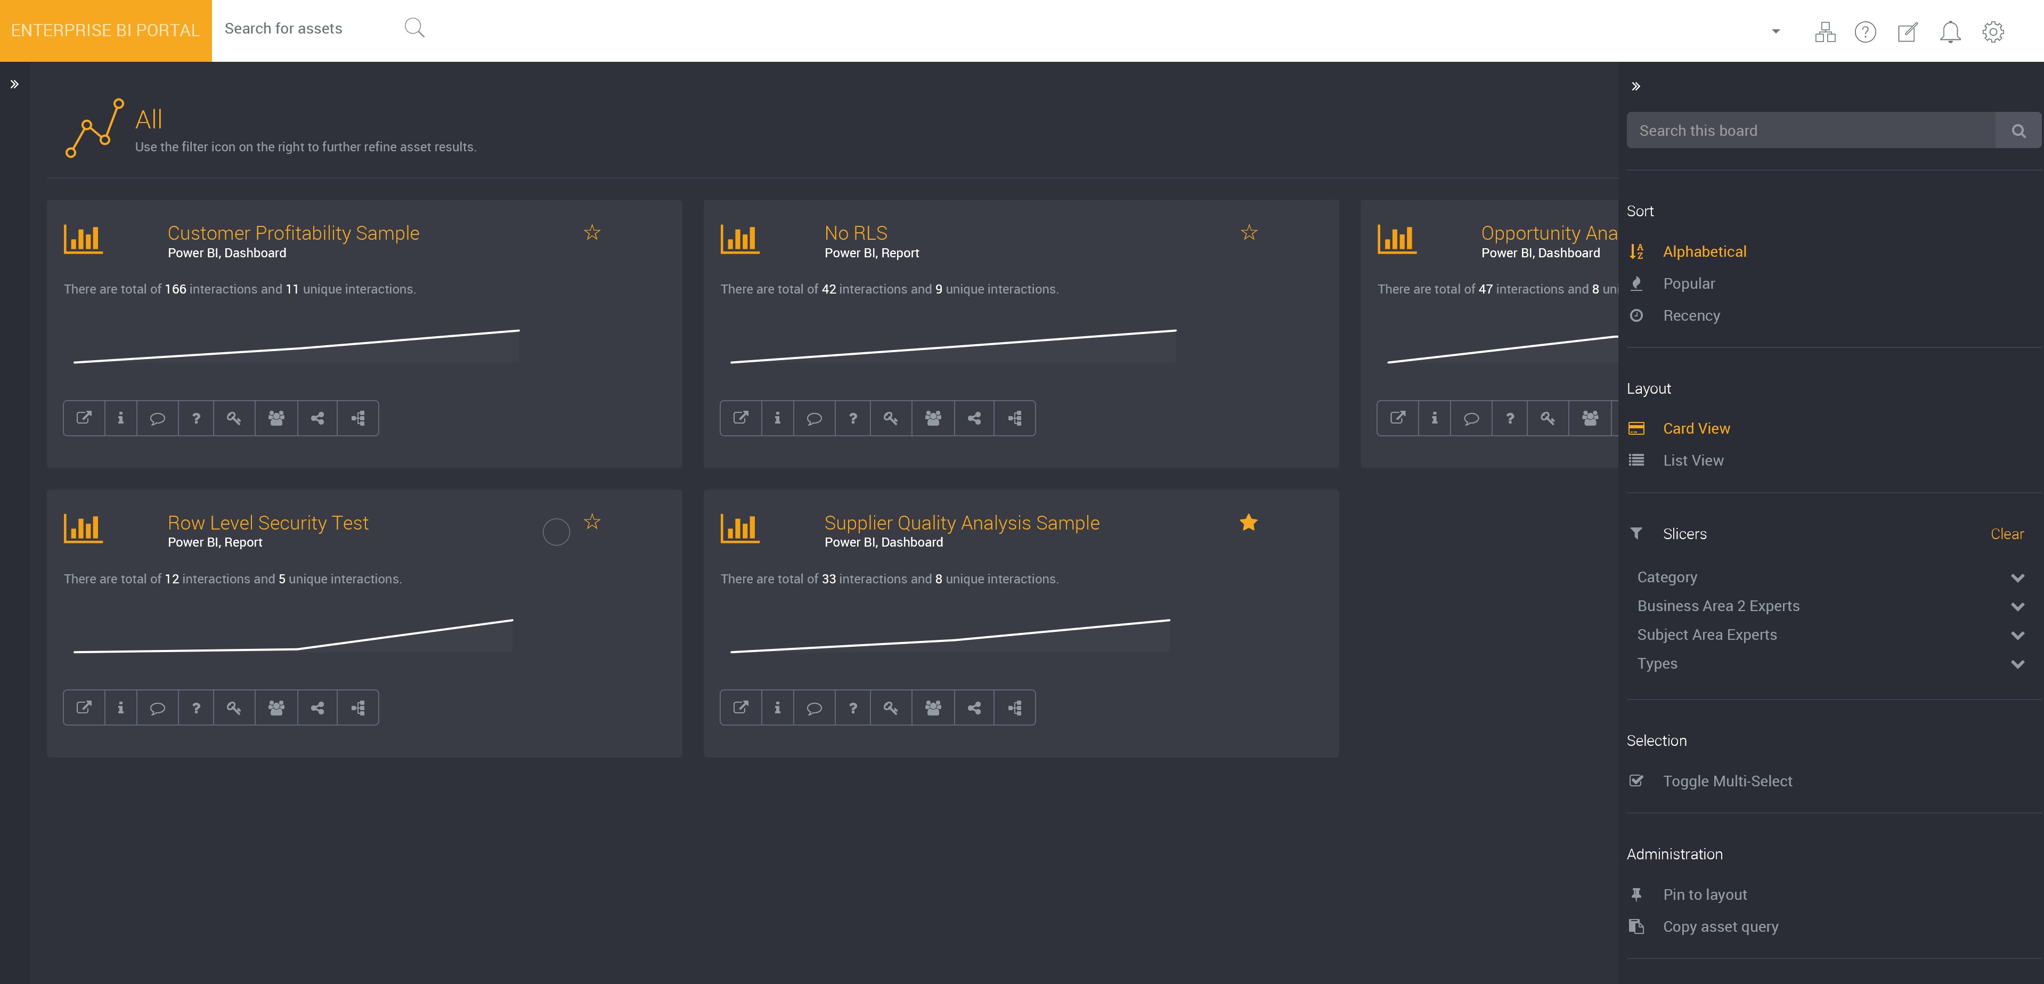Unfavorite Supplier Quality Analysis Sample star
The width and height of the screenshot is (2044, 984).
pyautogui.click(x=1249, y=522)
